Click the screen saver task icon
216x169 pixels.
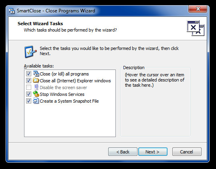(36, 87)
